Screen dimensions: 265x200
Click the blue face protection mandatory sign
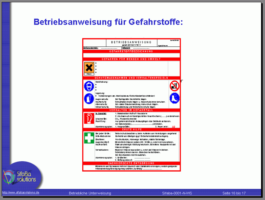[x=89, y=86]
